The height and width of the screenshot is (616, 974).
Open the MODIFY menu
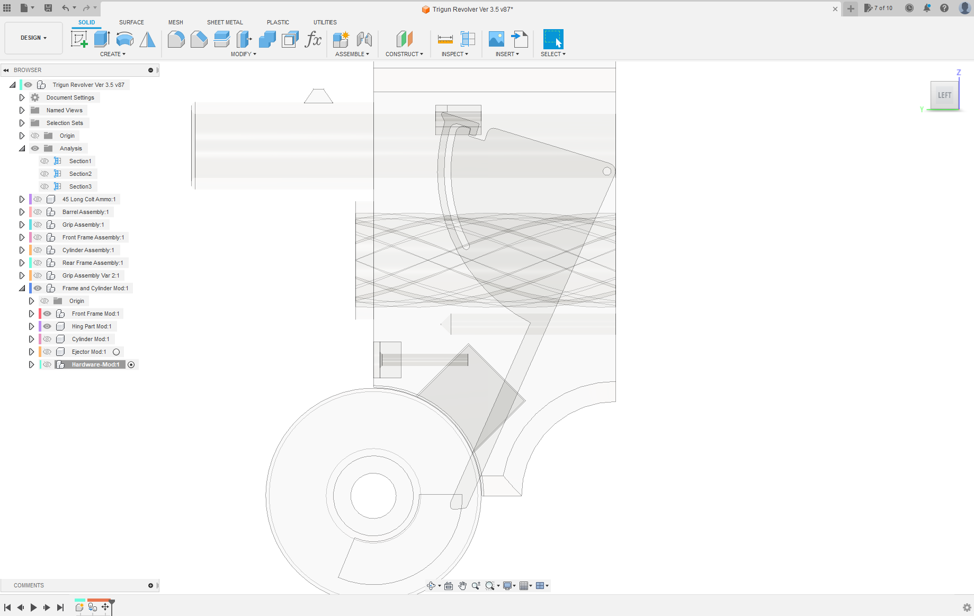[243, 54]
